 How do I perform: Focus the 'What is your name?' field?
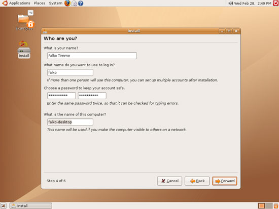click(x=92, y=56)
